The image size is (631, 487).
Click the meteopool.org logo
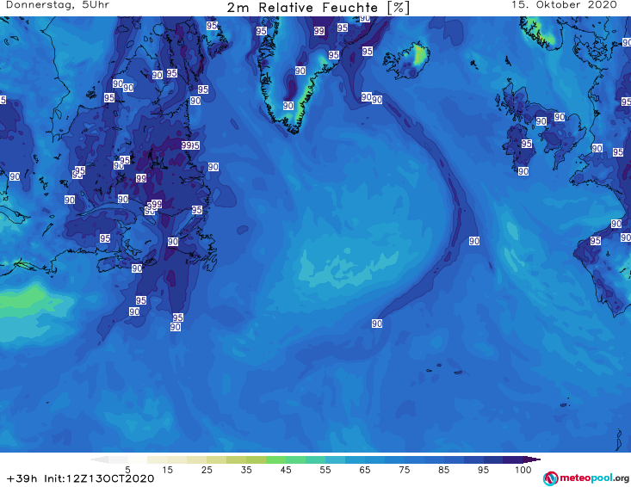click(586, 478)
